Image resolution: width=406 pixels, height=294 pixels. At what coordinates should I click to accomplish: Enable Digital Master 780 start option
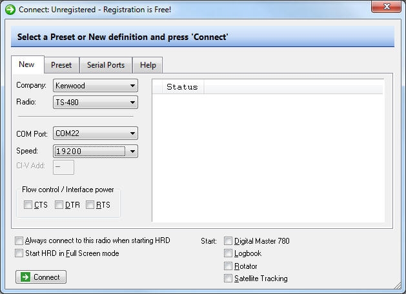(x=228, y=241)
